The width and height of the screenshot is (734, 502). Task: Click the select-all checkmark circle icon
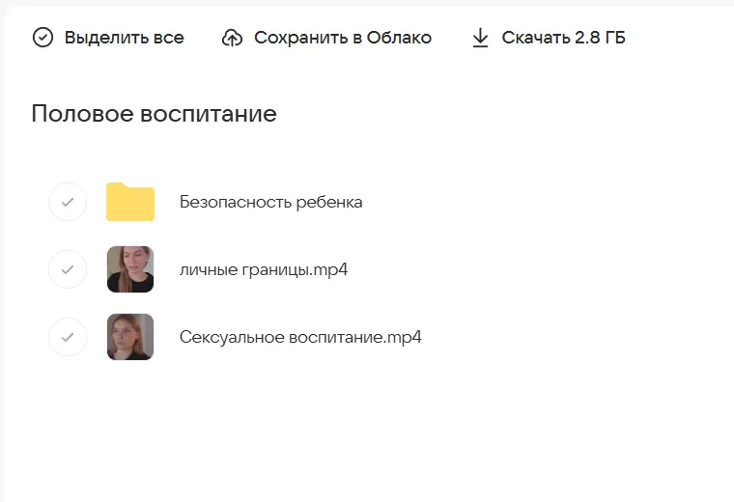coord(42,38)
